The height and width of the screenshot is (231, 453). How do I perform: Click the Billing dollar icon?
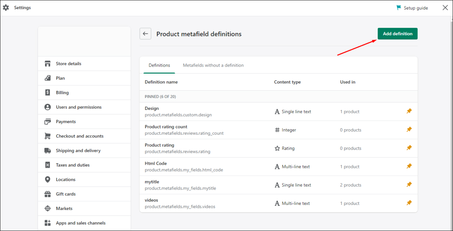pyautogui.click(x=48, y=93)
